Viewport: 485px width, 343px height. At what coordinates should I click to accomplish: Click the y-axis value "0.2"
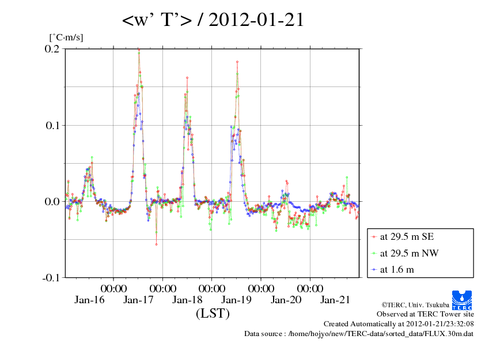click(52, 49)
